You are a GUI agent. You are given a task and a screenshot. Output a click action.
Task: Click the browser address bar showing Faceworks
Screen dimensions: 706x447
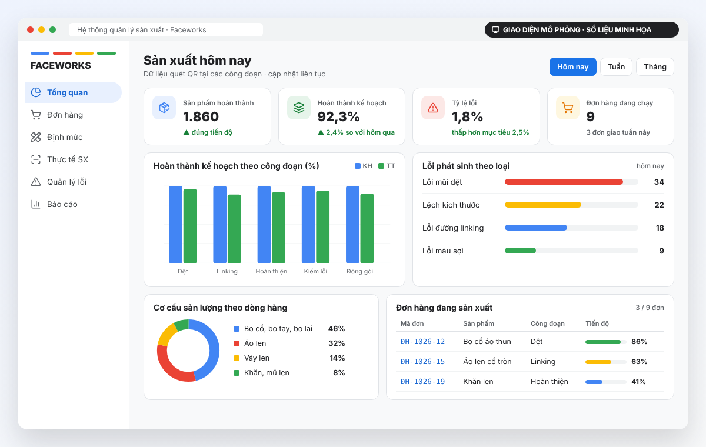pyautogui.click(x=166, y=30)
